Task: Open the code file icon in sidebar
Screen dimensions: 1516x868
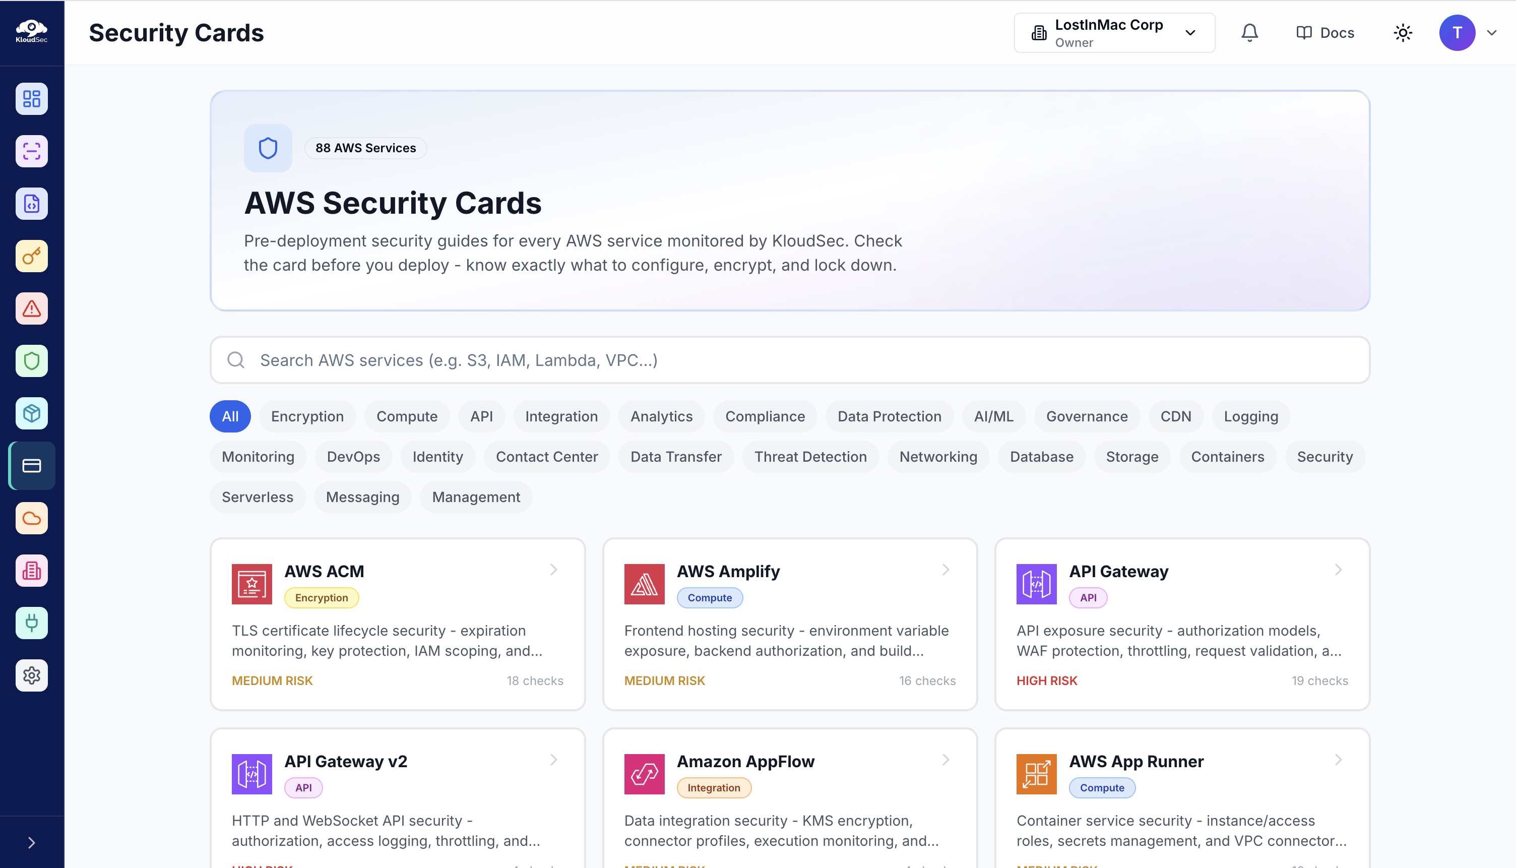Action: pos(32,204)
